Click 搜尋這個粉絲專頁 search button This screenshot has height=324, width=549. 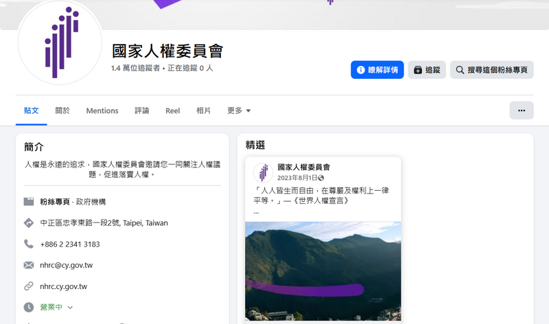(x=491, y=70)
